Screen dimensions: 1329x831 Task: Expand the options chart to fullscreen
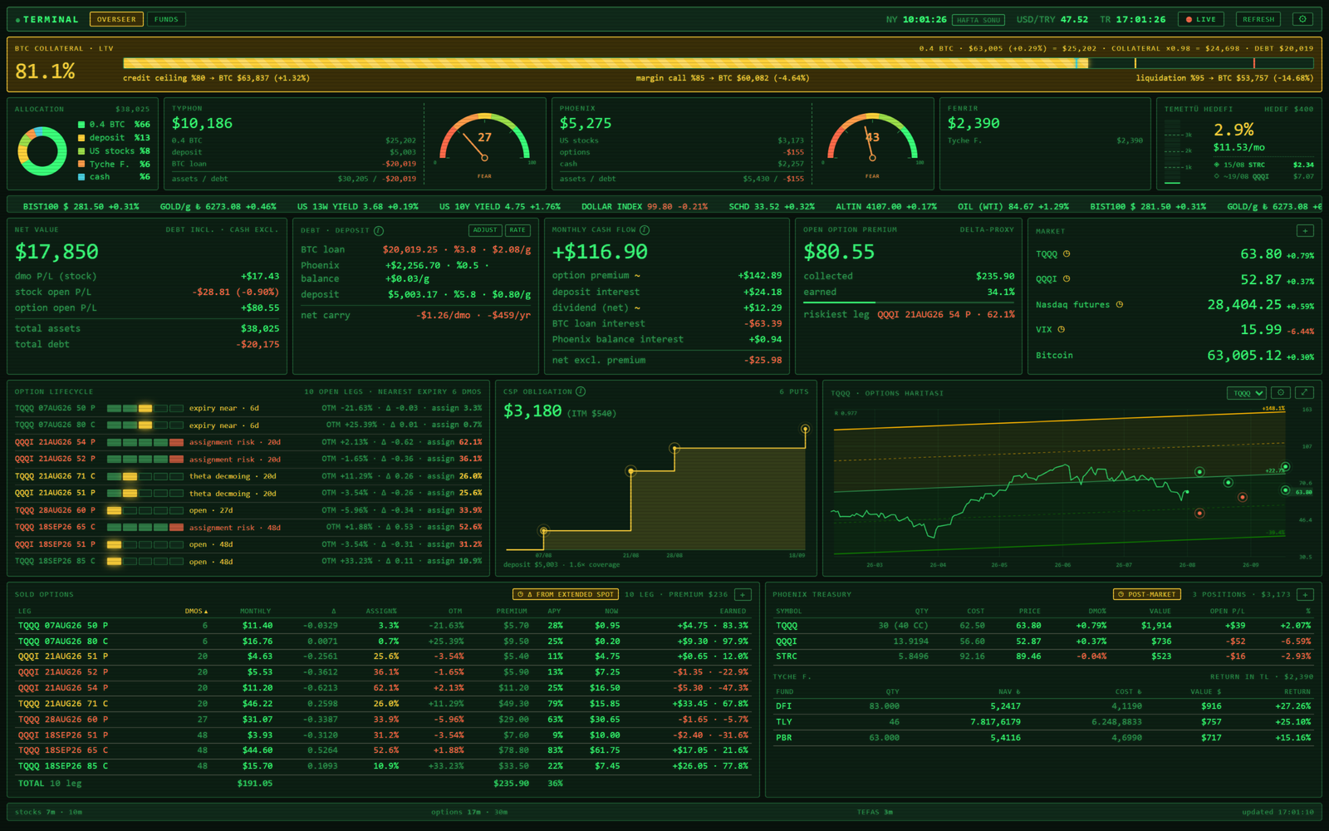[1305, 392]
